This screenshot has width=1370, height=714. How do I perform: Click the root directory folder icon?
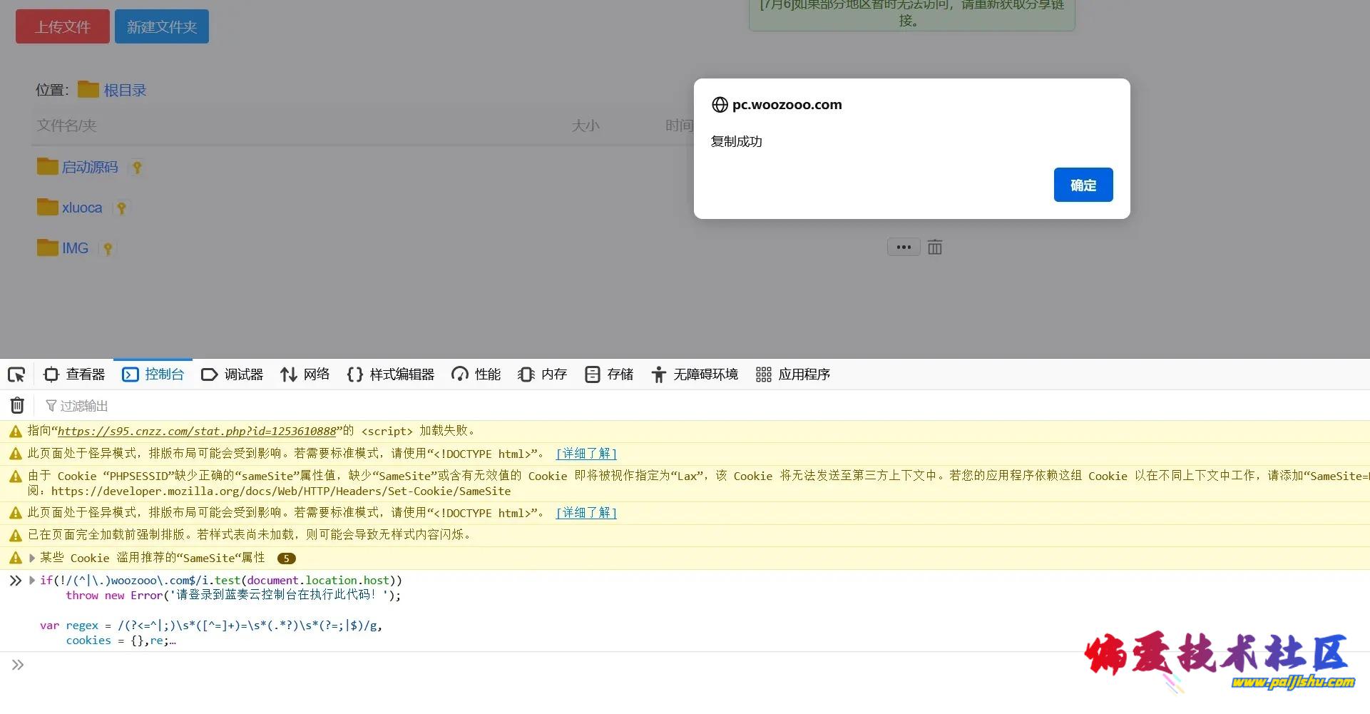click(88, 89)
